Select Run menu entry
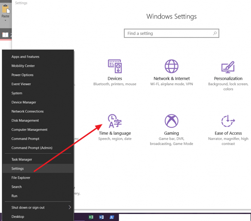251x221 pixels. pyautogui.click(x=38, y=196)
